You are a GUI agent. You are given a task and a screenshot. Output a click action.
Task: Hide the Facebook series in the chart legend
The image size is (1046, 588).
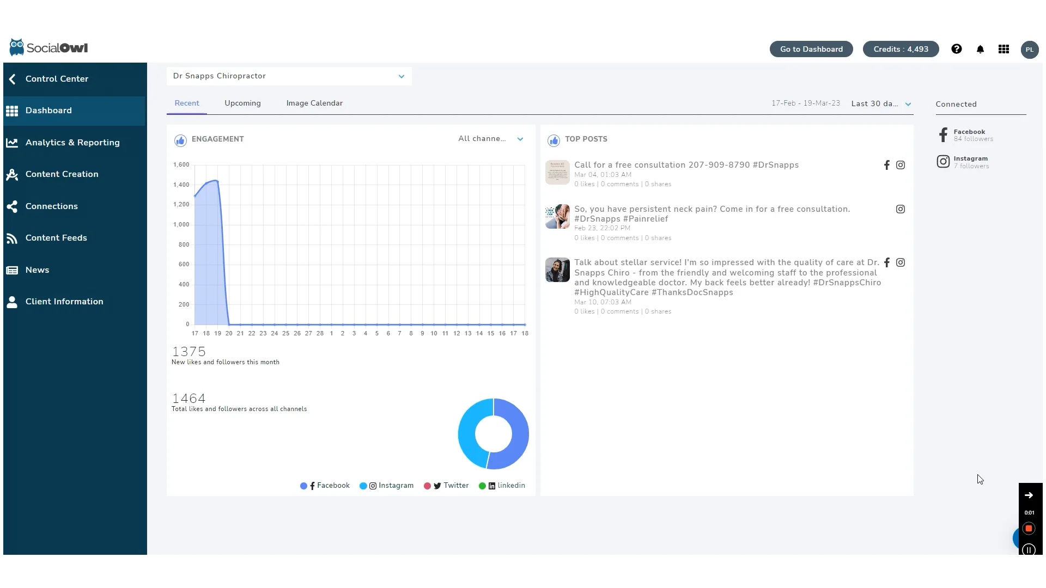point(324,486)
